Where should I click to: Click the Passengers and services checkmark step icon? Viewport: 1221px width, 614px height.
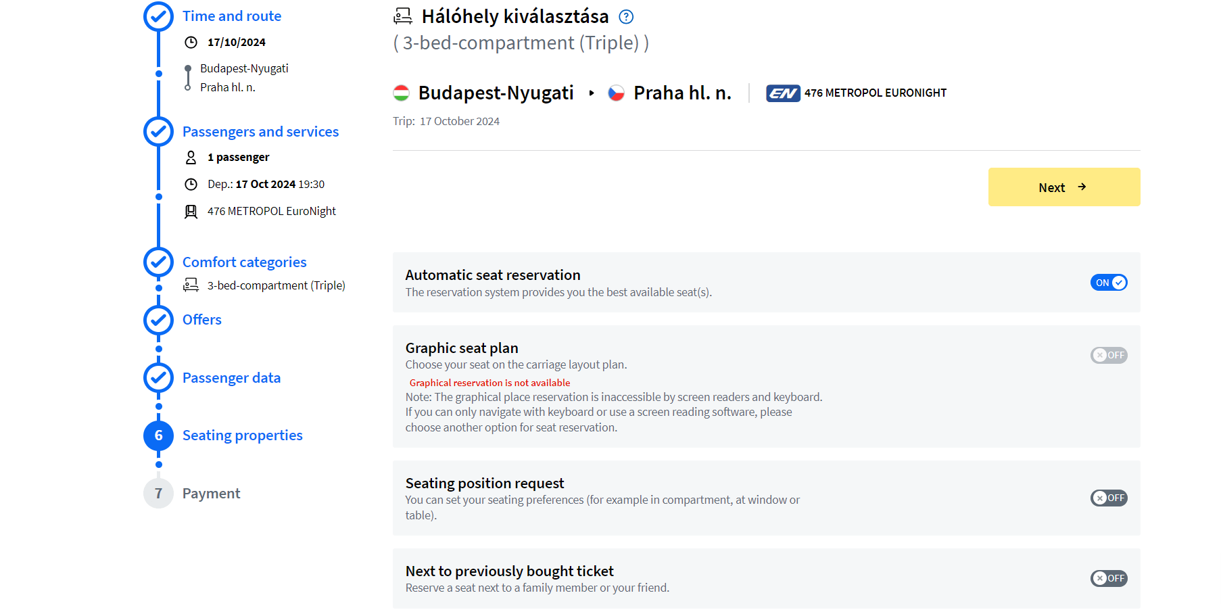pyautogui.click(x=159, y=132)
